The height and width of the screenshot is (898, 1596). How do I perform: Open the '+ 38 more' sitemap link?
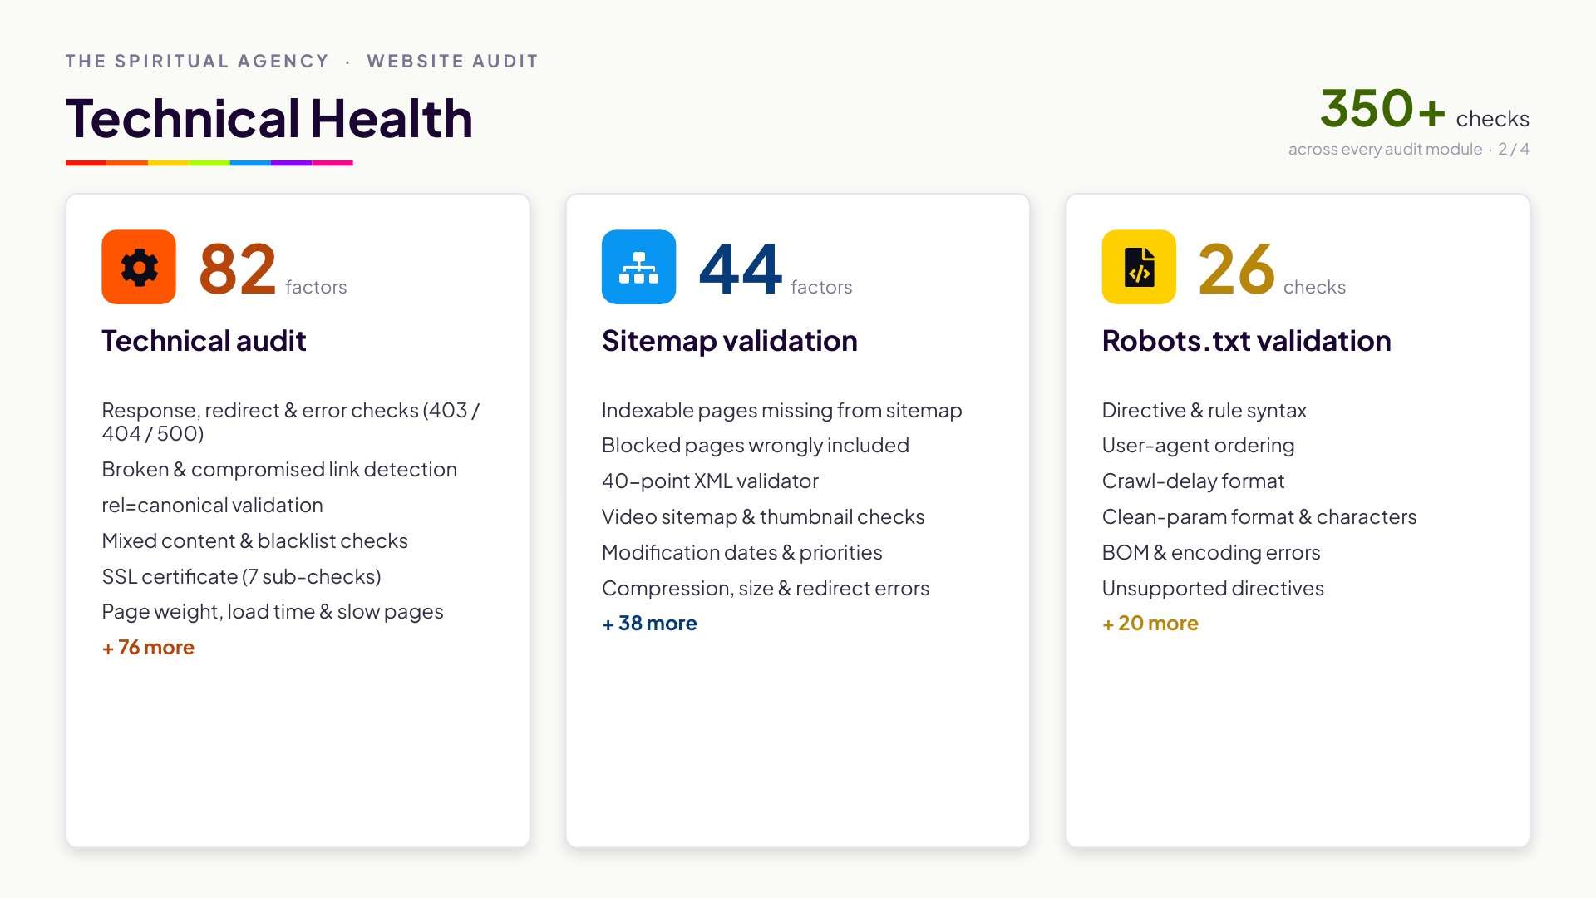click(649, 624)
